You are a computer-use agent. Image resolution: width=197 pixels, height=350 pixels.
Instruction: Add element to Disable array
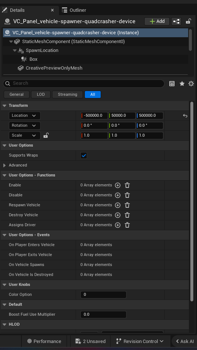click(118, 195)
